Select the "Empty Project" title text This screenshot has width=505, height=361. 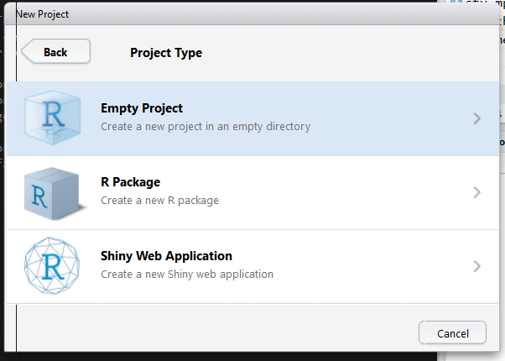[142, 108]
